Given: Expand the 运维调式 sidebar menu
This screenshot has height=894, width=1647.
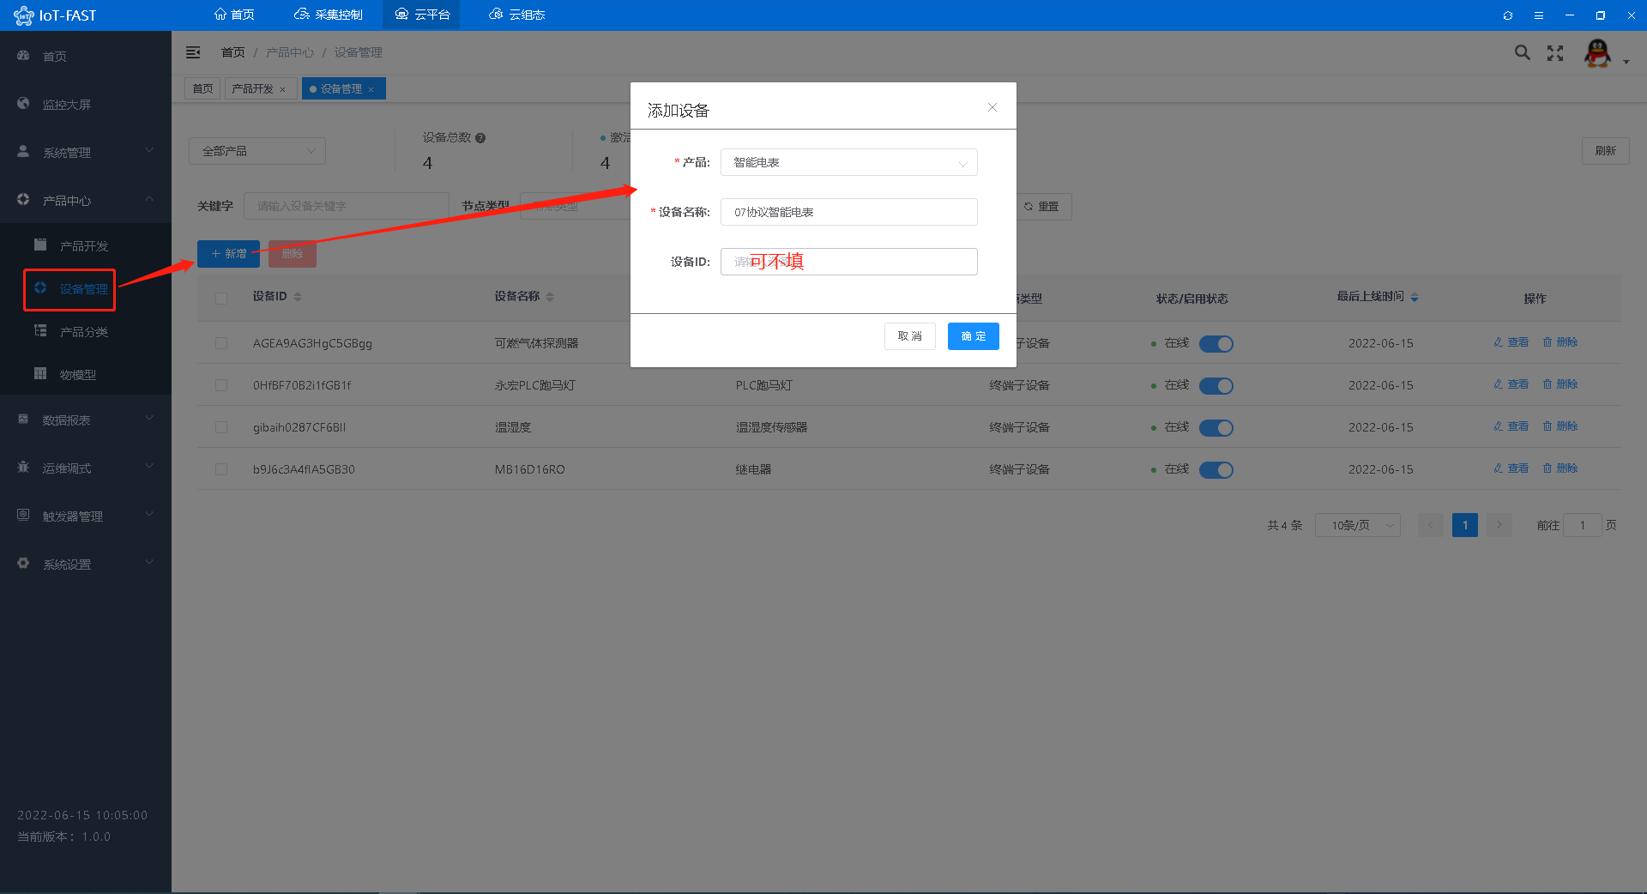Looking at the screenshot, I should [x=86, y=468].
